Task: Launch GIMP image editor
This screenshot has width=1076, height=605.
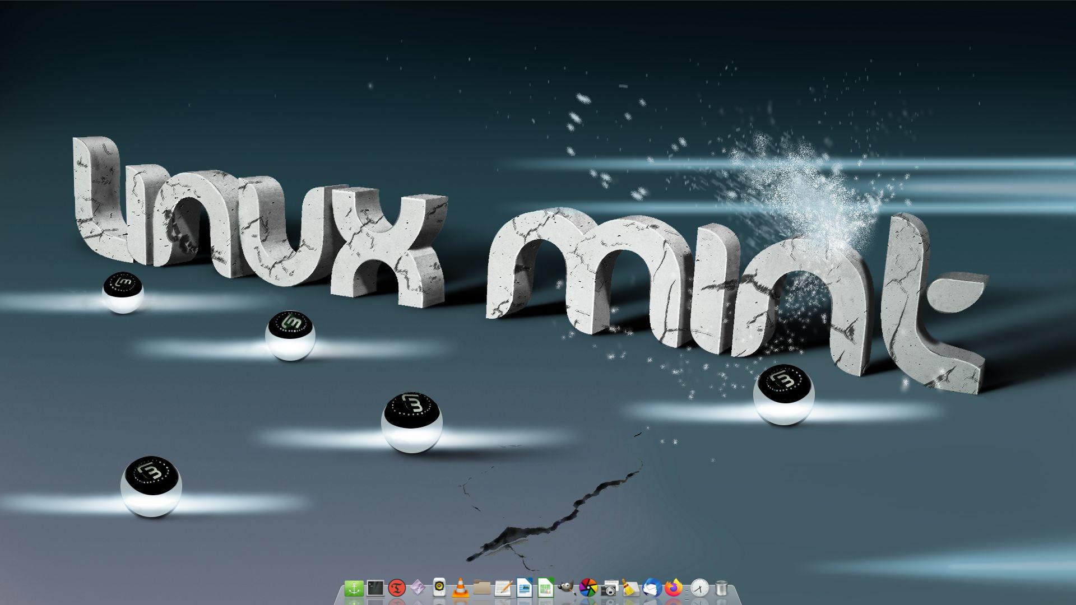Action: (567, 588)
